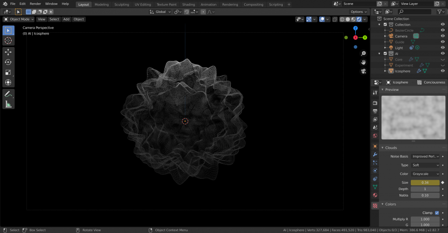The height and width of the screenshot is (233, 448).
Task: Uncheck the Clamp checkbox
Action: pyautogui.click(x=437, y=213)
